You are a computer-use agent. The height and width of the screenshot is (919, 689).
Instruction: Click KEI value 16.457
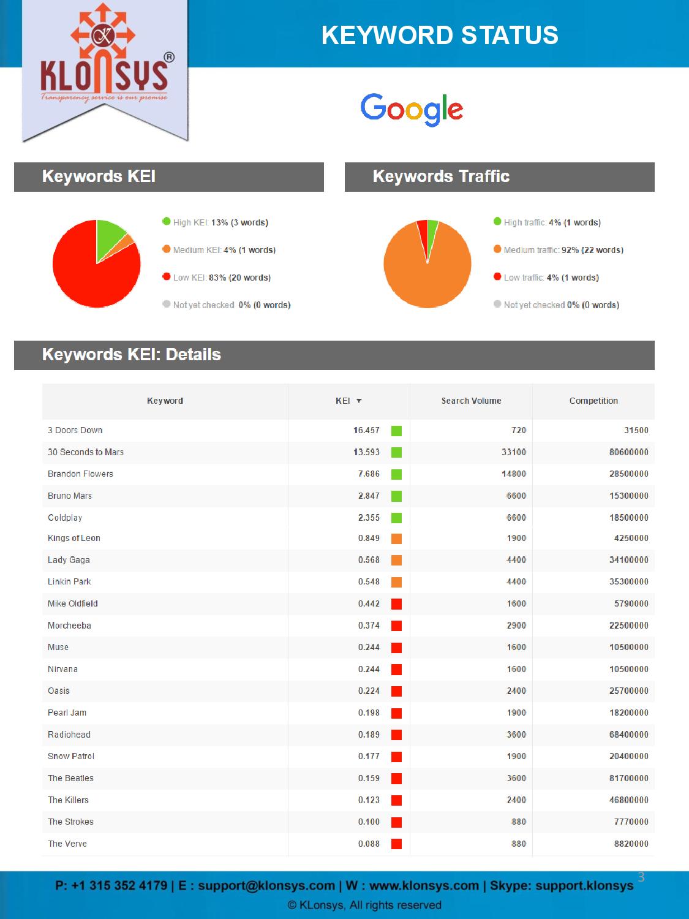coord(366,430)
